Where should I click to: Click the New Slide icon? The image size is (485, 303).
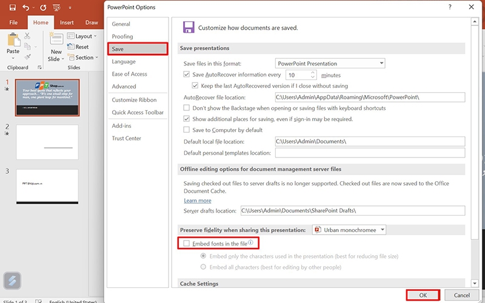click(56, 39)
